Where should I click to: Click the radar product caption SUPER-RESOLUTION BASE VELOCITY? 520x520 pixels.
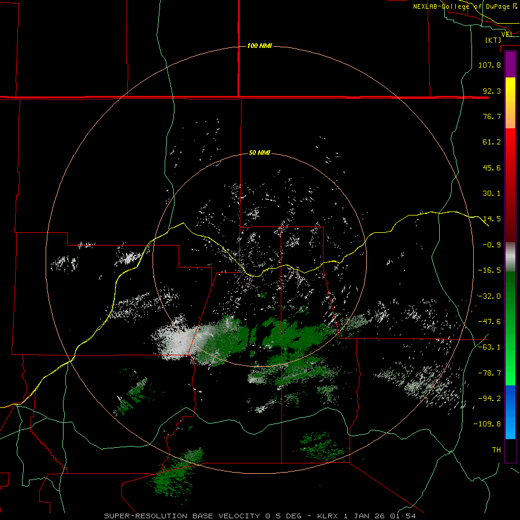pyautogui.click(x=182, y=516)
